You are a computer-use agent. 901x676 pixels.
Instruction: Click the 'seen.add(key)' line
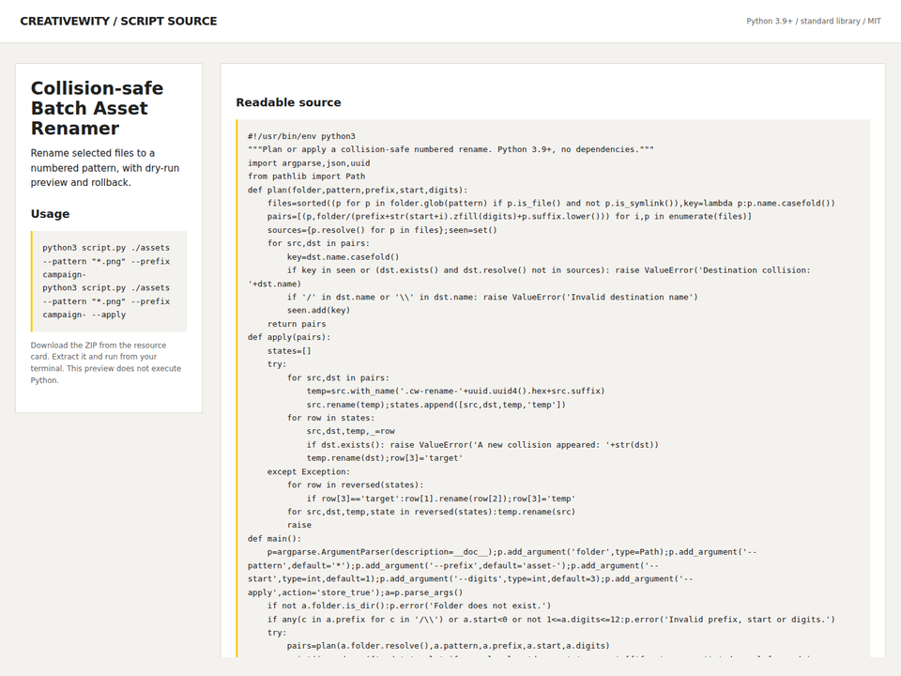pos(319,311)
